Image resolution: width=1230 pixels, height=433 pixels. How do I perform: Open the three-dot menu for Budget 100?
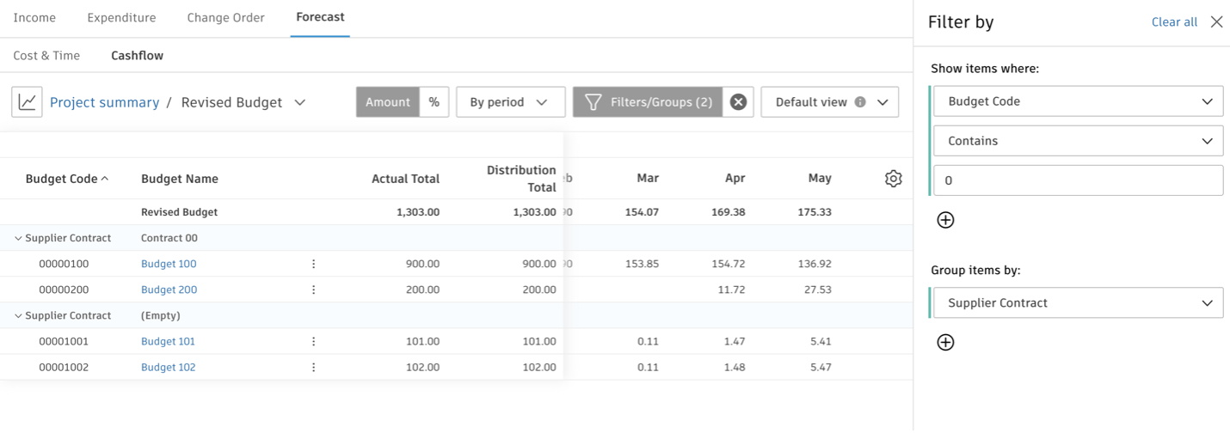313,264
